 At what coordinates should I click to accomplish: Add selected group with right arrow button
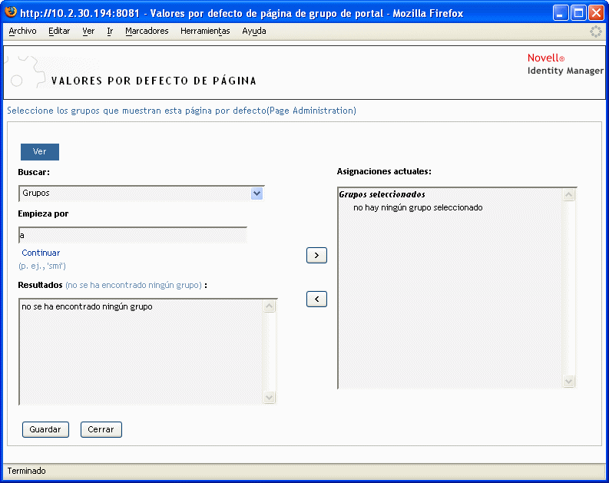316,255
